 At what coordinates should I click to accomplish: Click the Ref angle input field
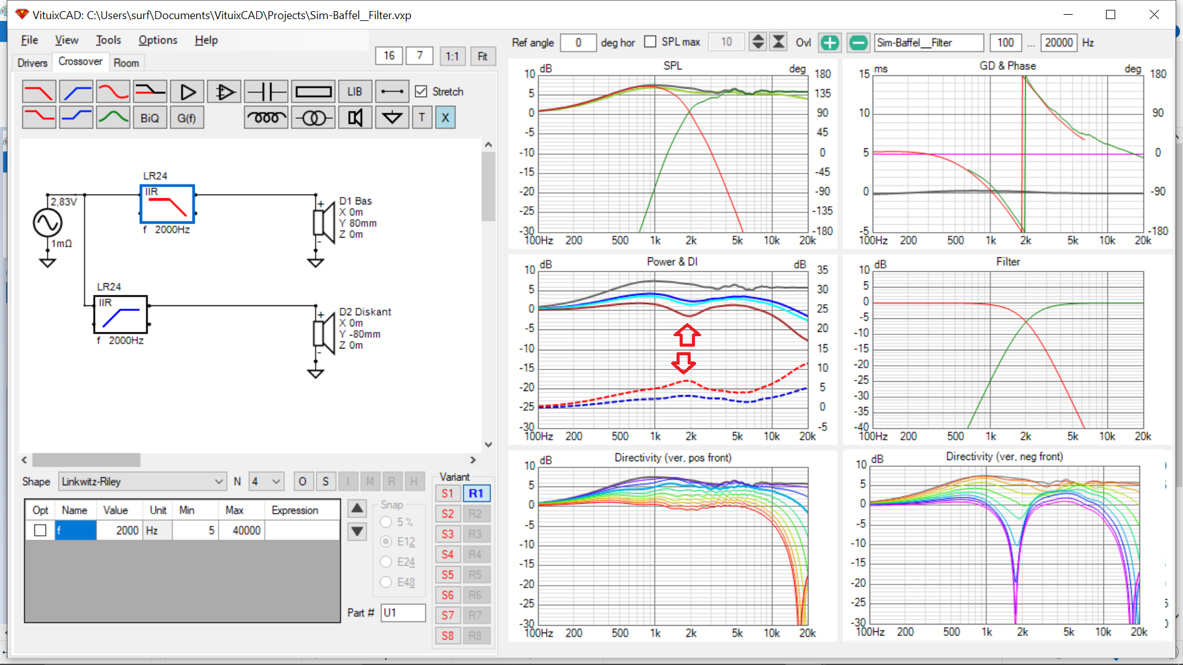[578, 42]
